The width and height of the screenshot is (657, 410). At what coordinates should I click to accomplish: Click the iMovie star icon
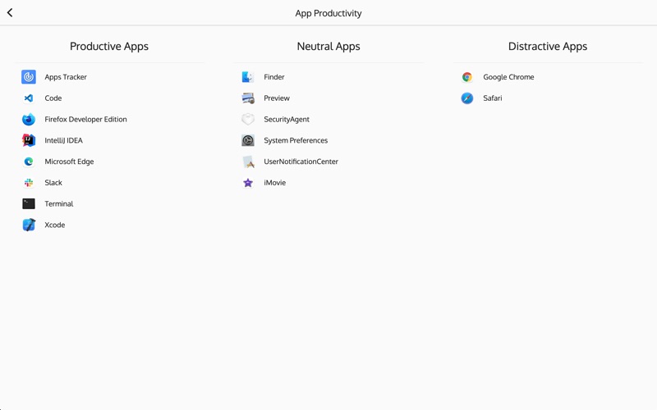(248, 182)
